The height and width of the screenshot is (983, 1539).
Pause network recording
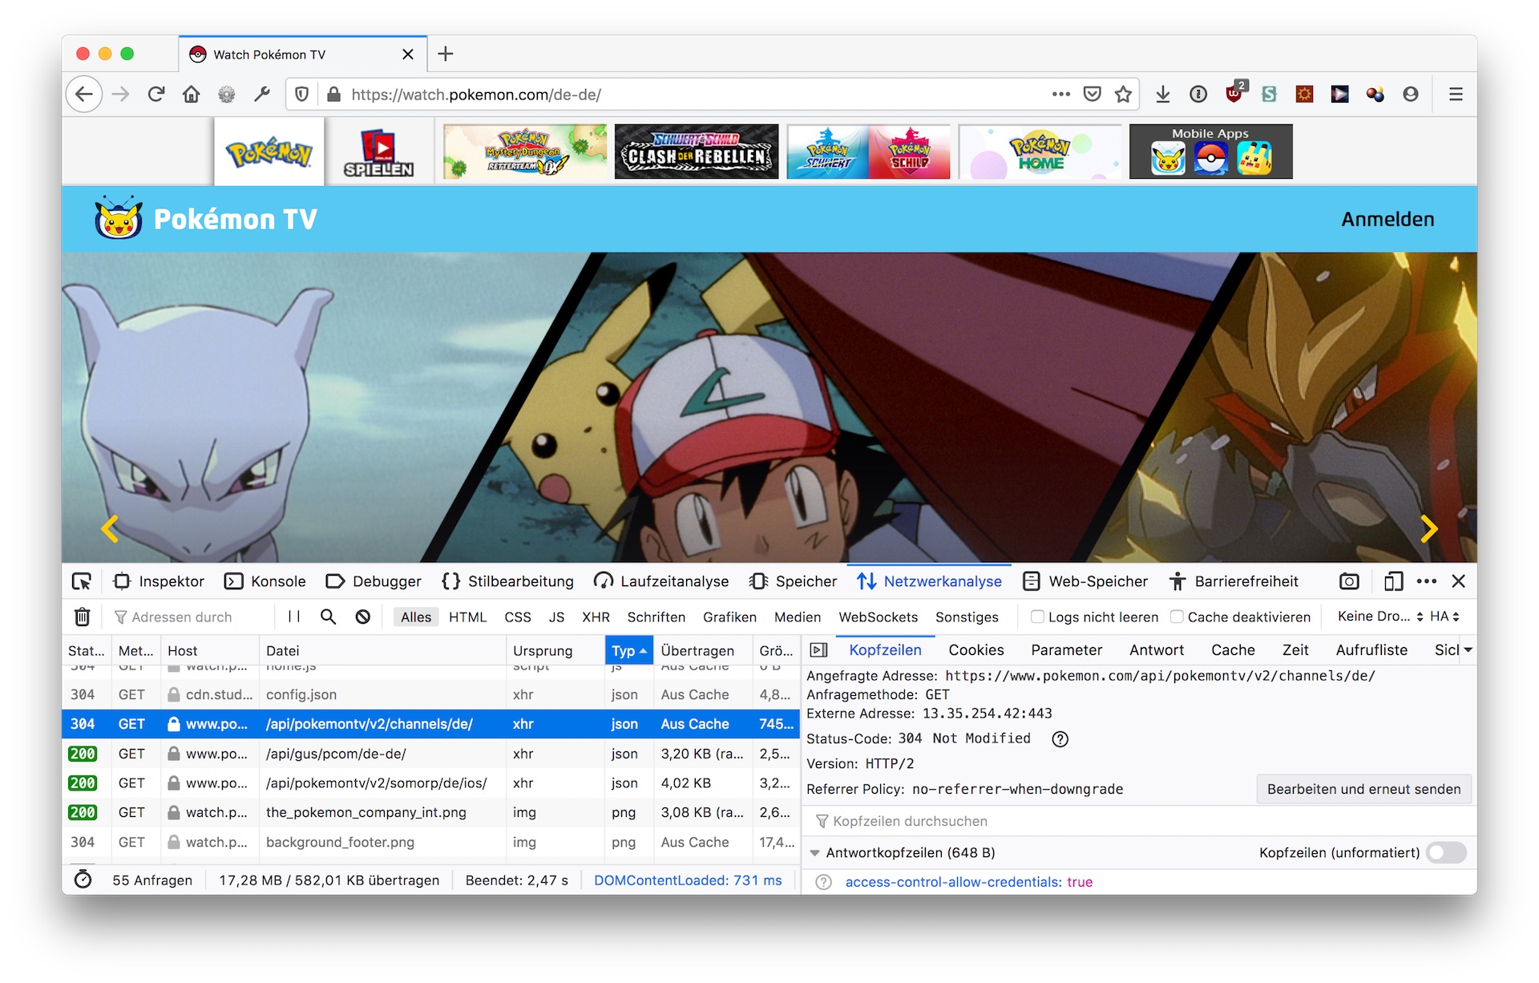(x=294, y=617)
